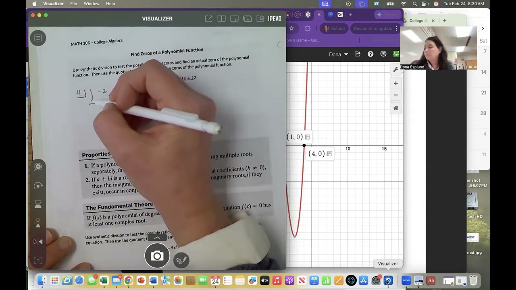
Task: Close the active Chrome tab
Action: [x=319, y=14]
